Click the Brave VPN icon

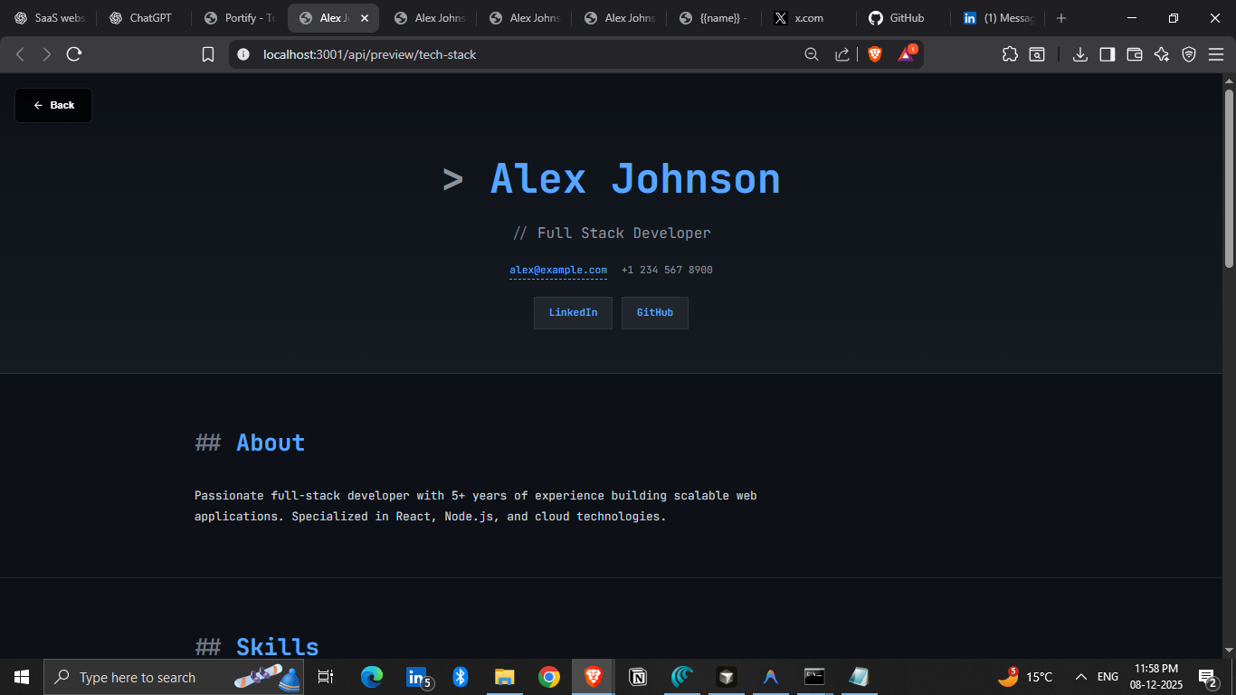tap(1189, 54)
